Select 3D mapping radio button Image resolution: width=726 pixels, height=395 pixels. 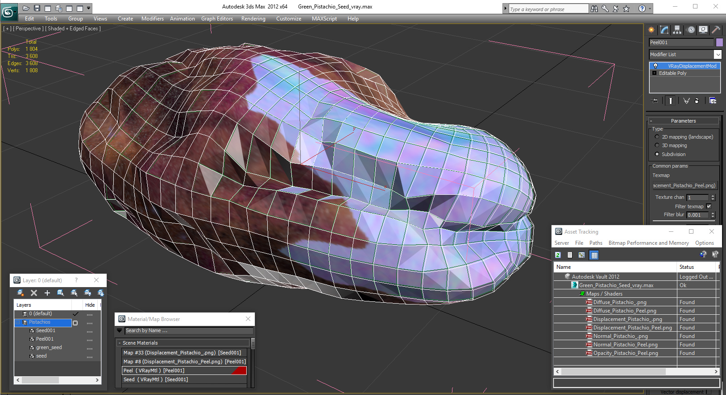coord(656,145)
